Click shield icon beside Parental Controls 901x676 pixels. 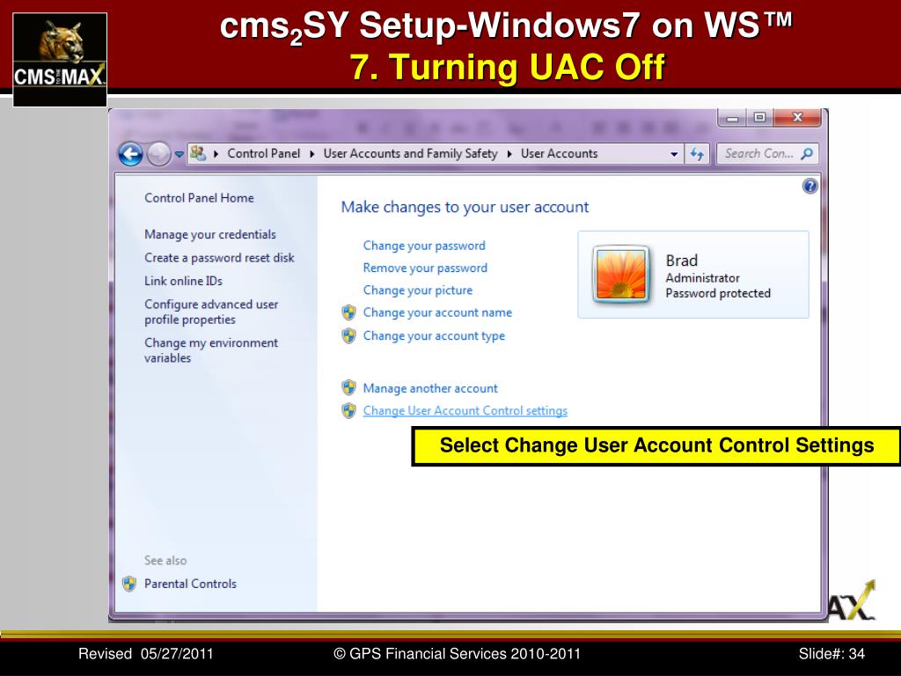click(x=129, y=584)
